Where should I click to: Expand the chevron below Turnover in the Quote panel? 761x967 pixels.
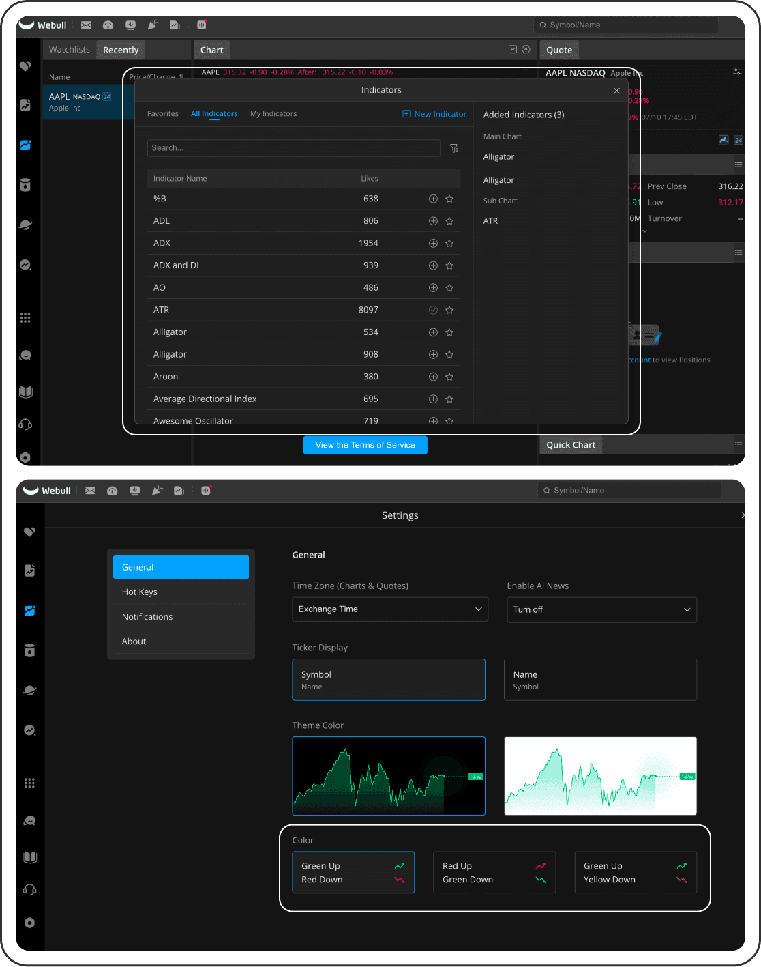tap(644, 231)
